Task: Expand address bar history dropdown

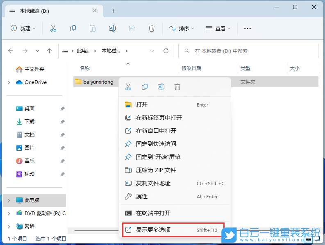Action: [152, 51]
